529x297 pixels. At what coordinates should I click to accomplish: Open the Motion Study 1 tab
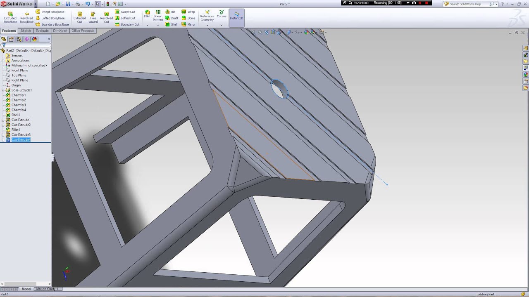pyautogui.click(x=47, y=289)
